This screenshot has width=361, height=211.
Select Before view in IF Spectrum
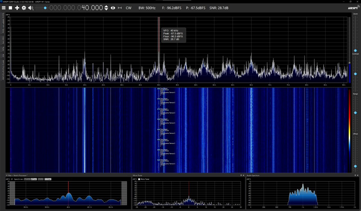point(27,179)
